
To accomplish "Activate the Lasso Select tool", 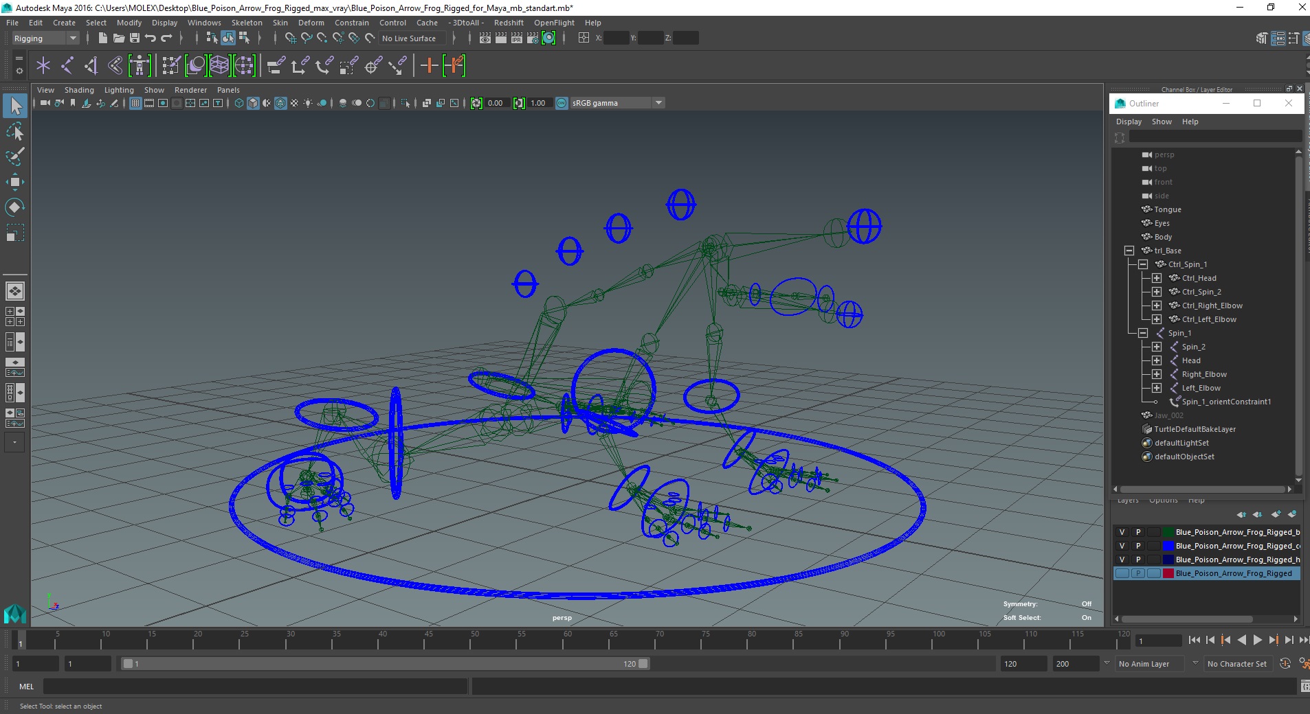I will 15,131.
